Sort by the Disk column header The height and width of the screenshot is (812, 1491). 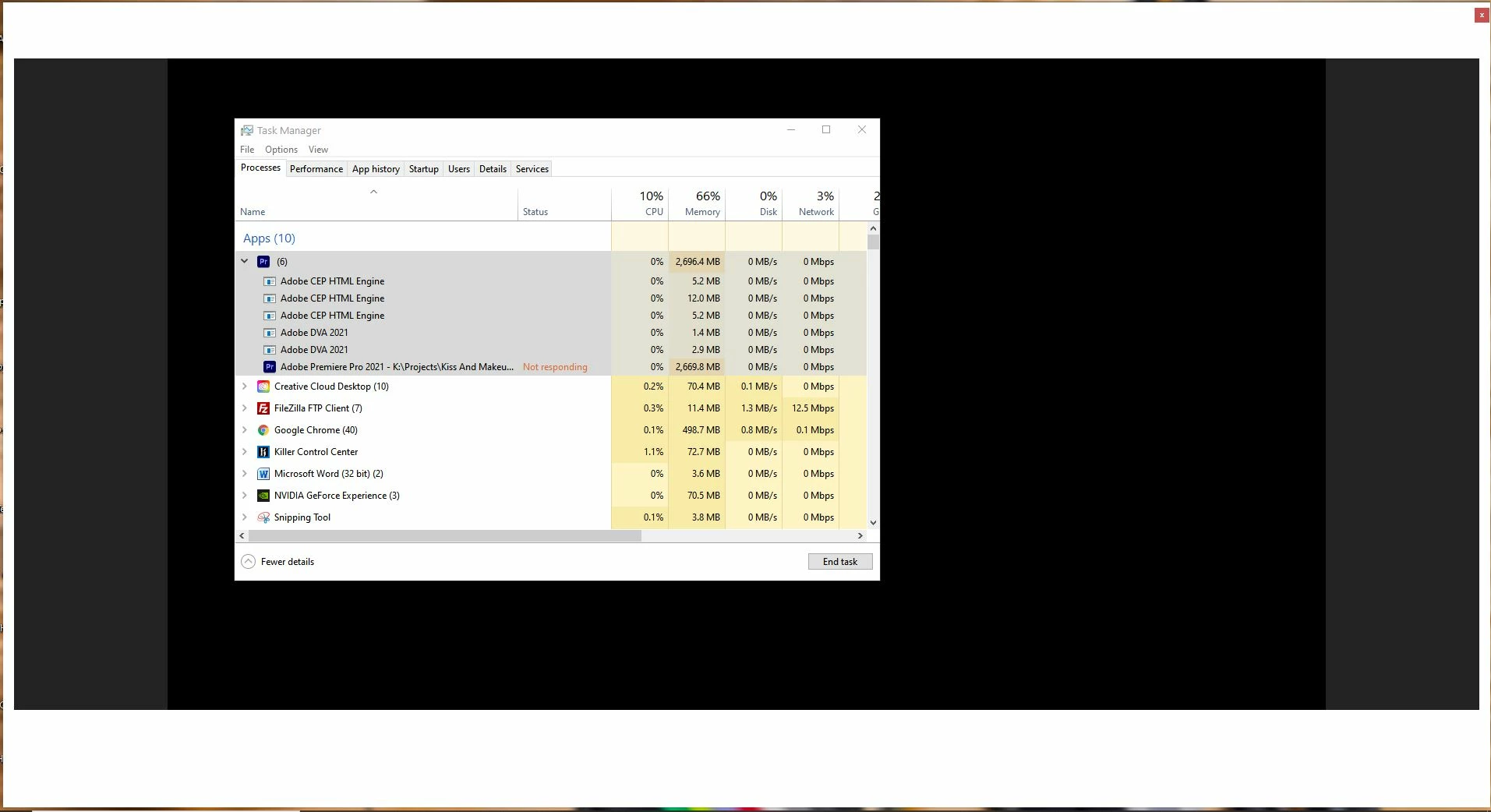point(754,203)
